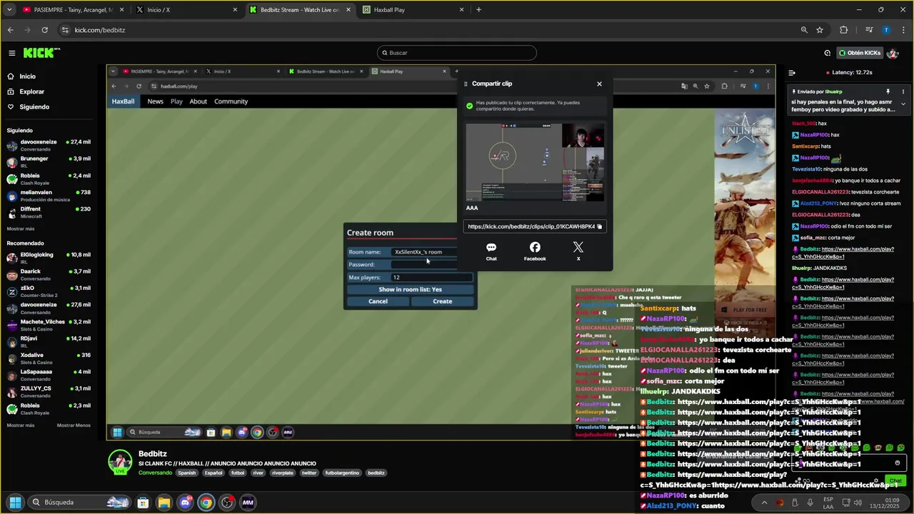Screen dimensions: 914x514
Task: Switch to the Inicio / X tab
Action: [x=186, y=10]
